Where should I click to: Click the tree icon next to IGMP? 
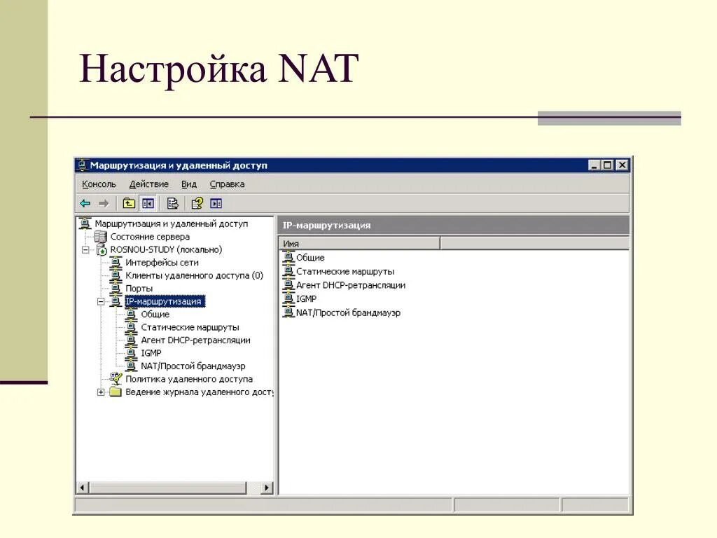(131, 353)
